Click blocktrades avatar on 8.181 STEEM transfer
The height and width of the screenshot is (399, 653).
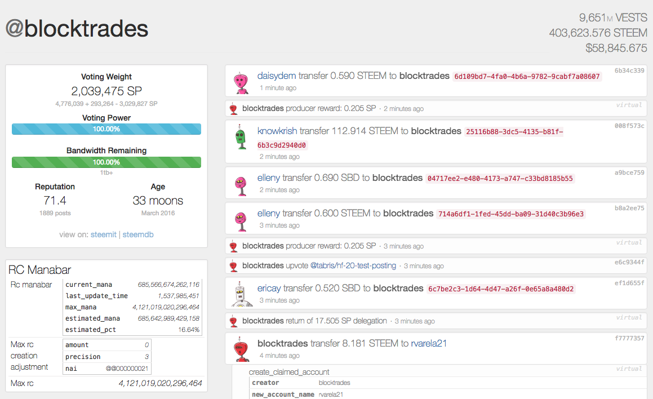(242, 349)
